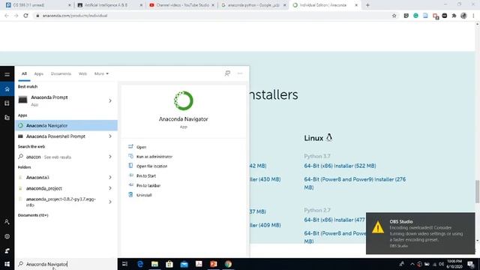Click the search feedback icon

click(x=227, y=73)
